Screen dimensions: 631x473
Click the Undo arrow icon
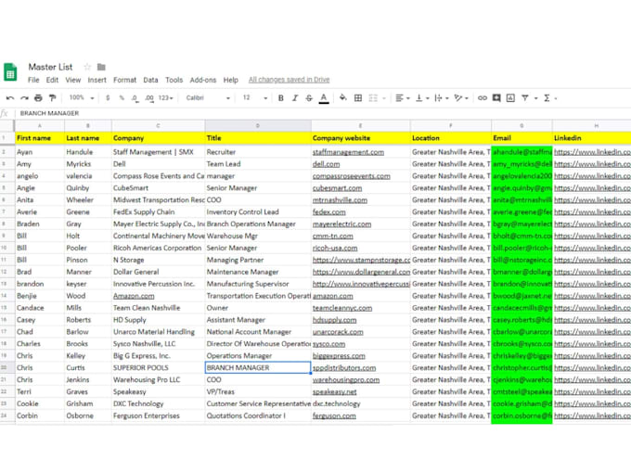coord(10,97)
